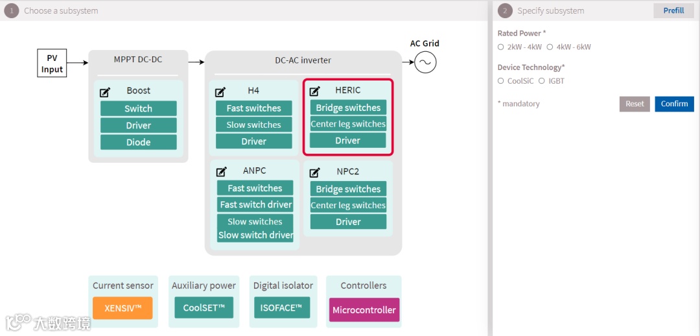Image resolution: width=700 pixels, height=336 pixels.
Task: Click the DC-AC inverter heading
Action: (303, 60)
